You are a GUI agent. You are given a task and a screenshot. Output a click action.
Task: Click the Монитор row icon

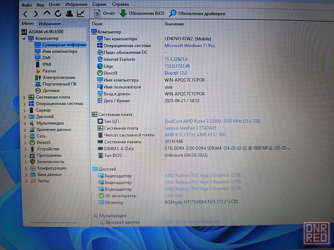pos(102,202)
